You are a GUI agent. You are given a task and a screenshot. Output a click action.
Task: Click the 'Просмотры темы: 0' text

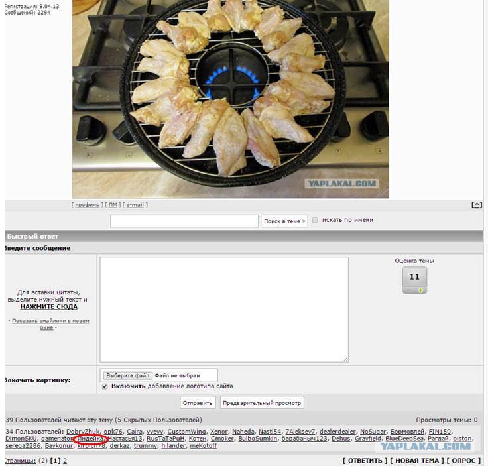pos(447,420)
